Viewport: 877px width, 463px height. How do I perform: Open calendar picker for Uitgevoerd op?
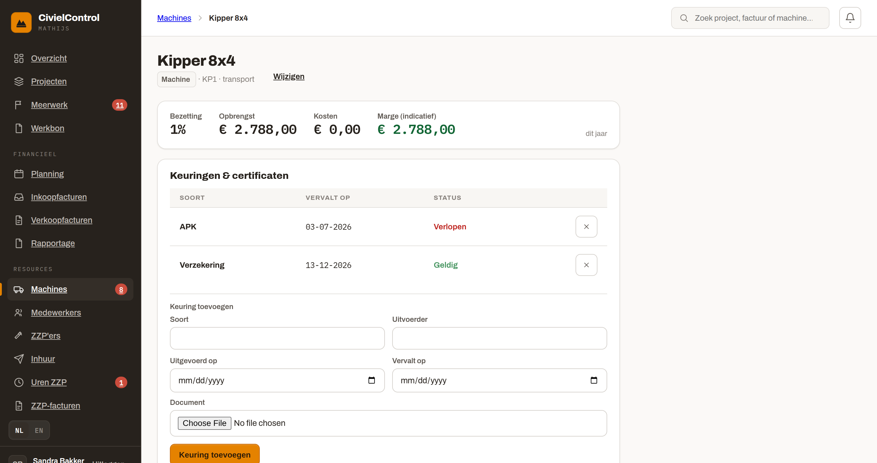pyautogui.click(x=372, y=380)
